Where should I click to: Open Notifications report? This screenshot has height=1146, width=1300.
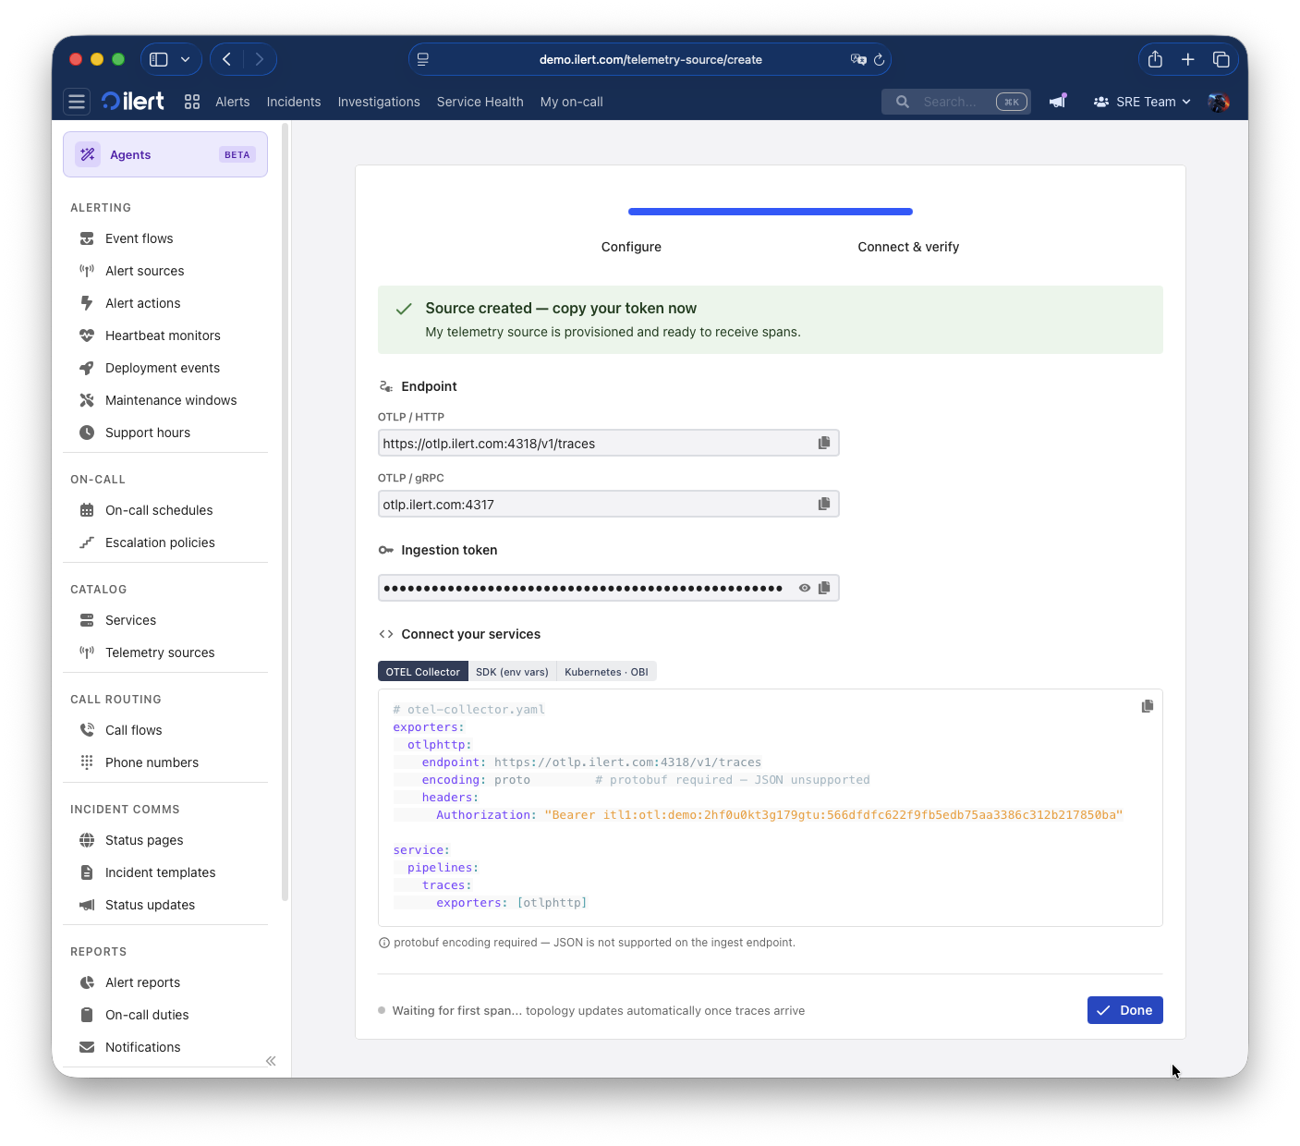pos(165,1047)
